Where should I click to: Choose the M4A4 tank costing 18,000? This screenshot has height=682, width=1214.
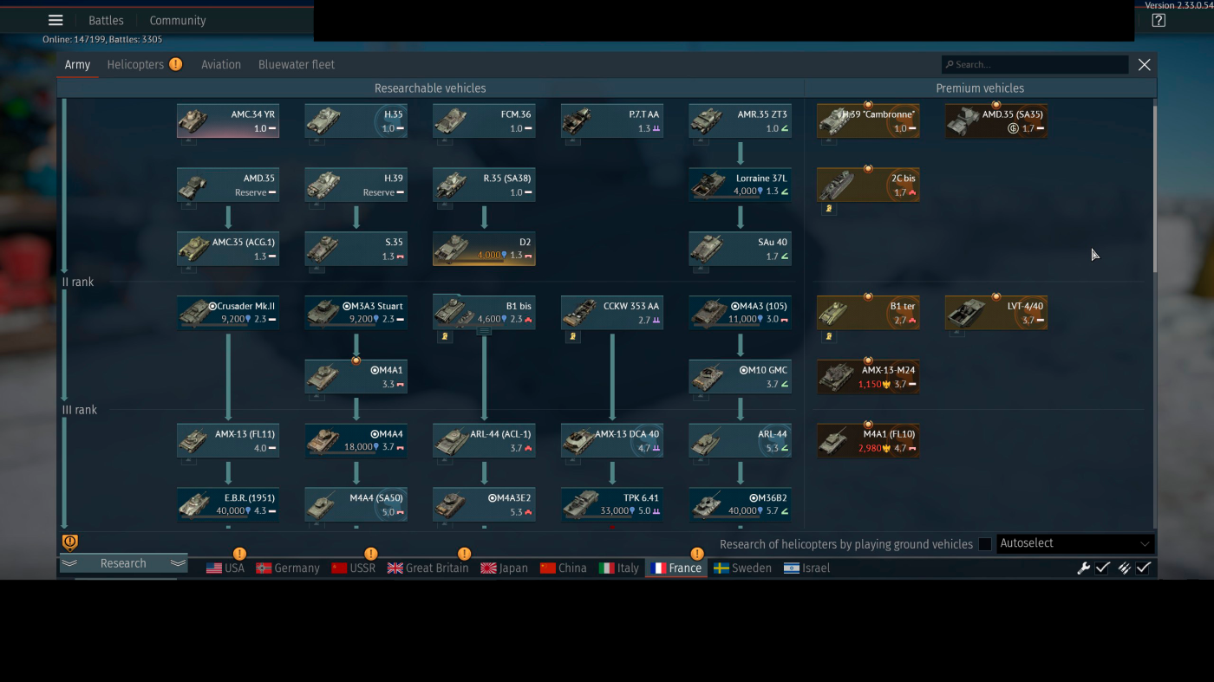point(356,441)
